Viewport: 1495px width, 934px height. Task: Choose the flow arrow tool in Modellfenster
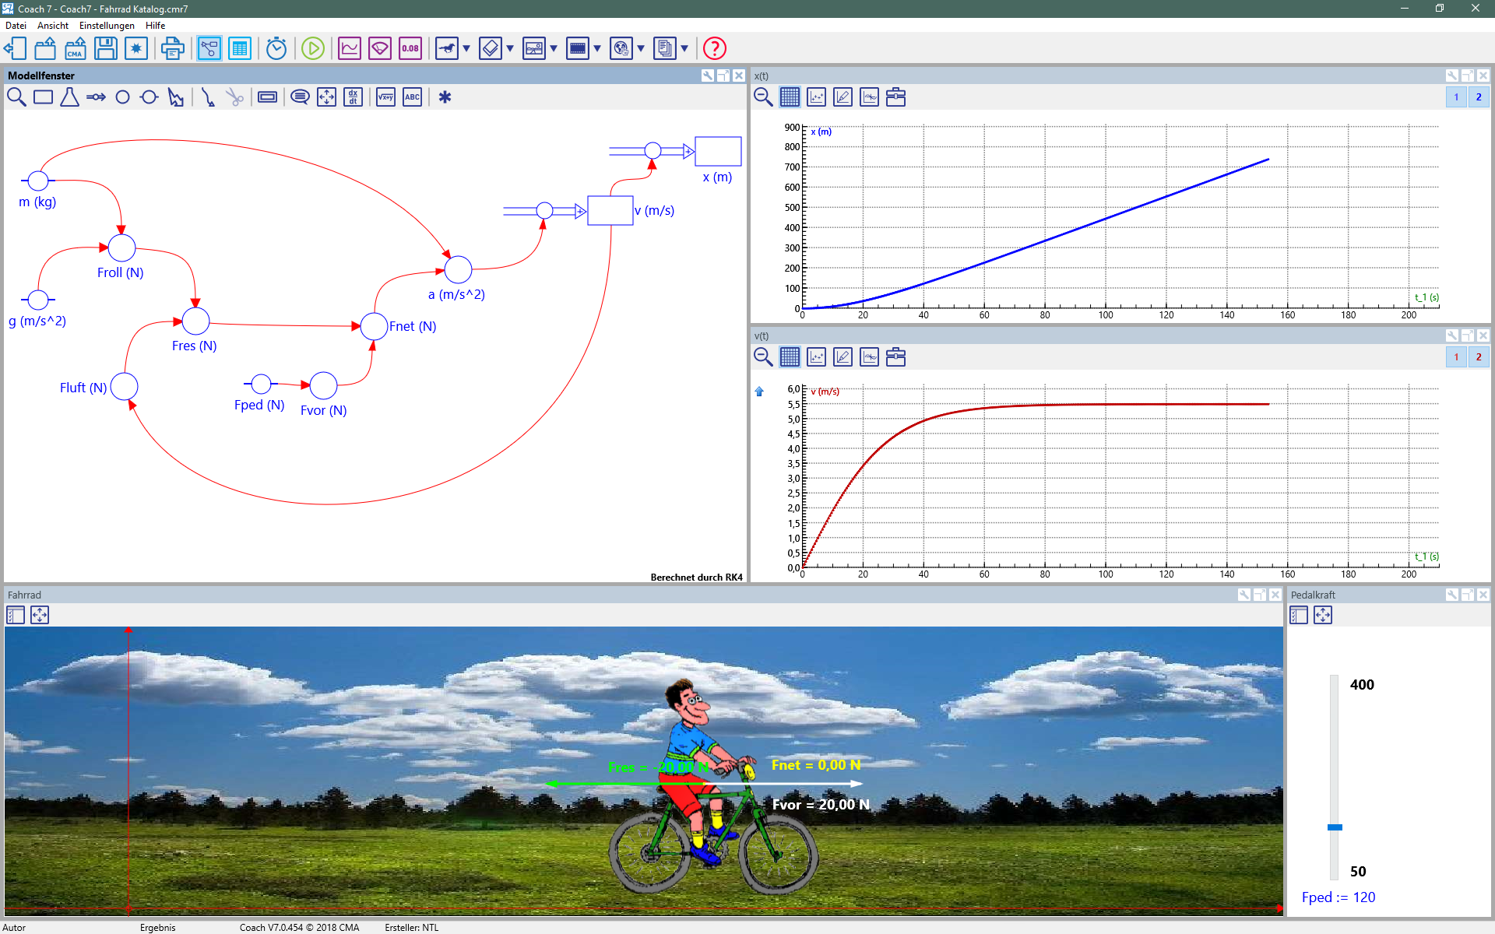click(96, 97)
